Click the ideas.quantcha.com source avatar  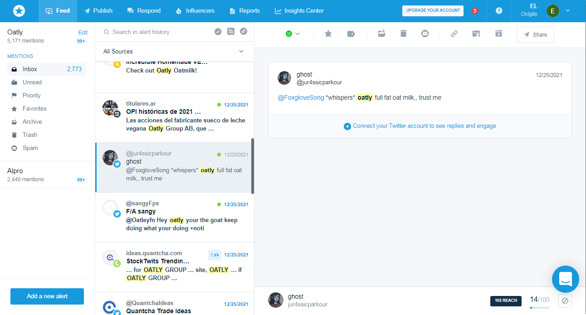click(x=110, y=257)
